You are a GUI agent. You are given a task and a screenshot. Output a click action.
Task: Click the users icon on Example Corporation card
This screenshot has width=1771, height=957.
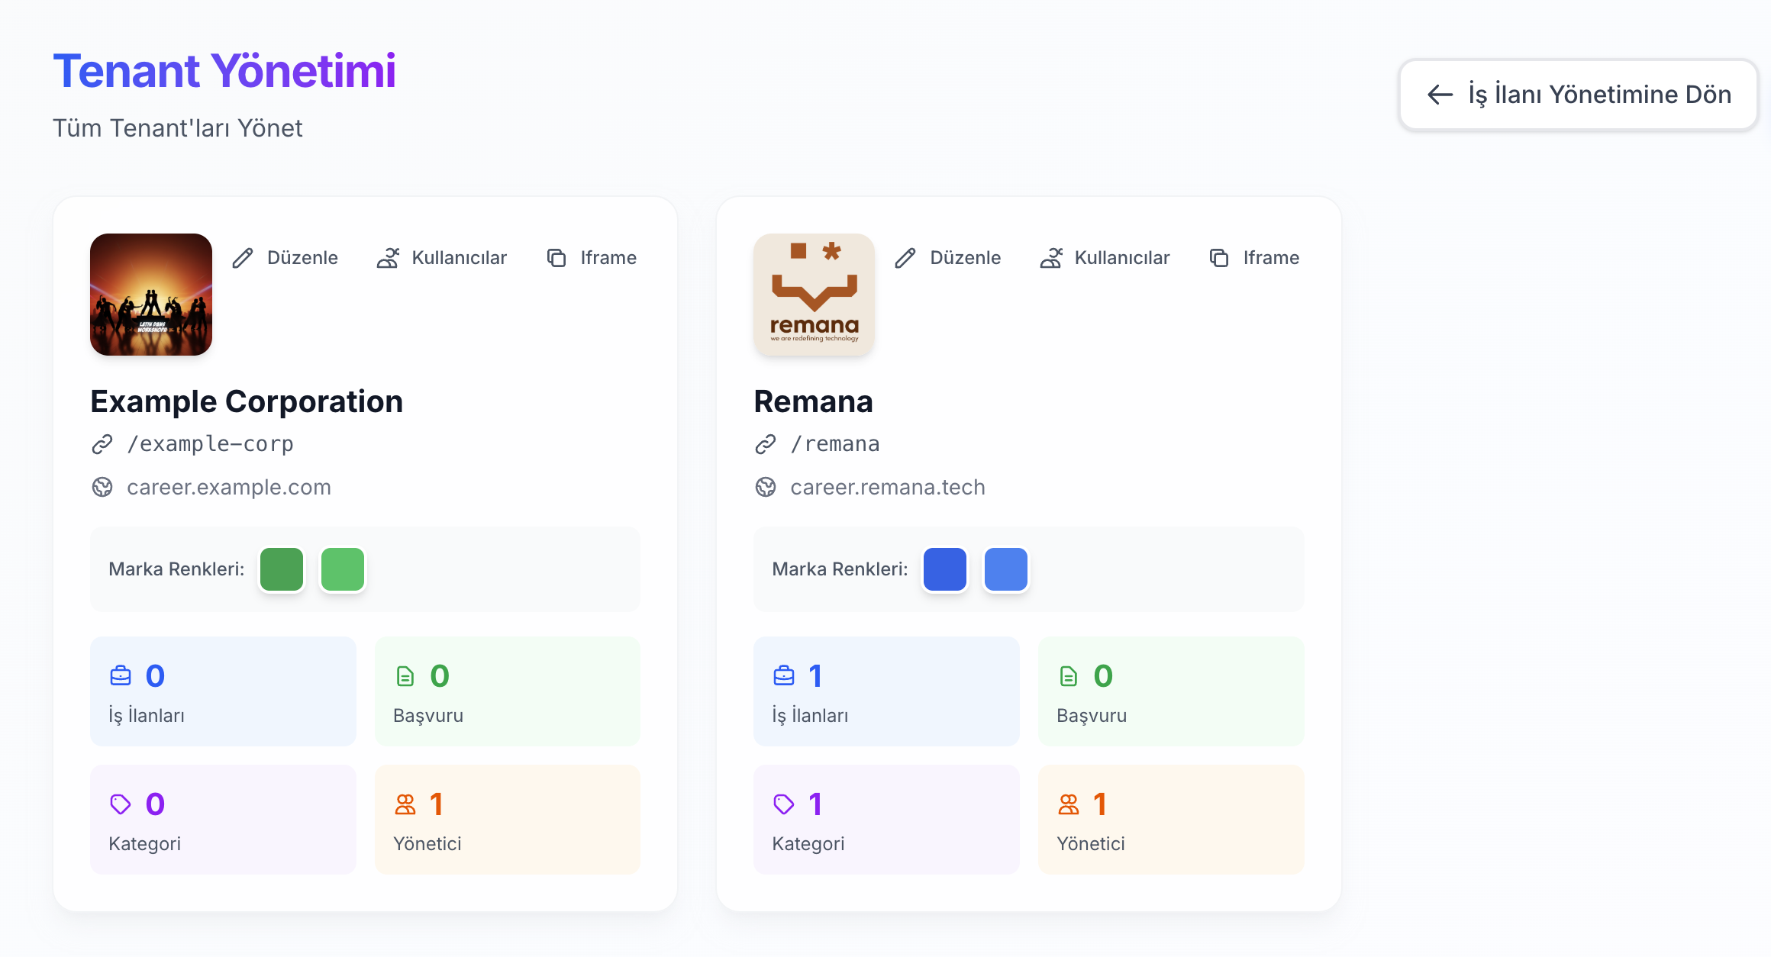(x=388, y=258)
